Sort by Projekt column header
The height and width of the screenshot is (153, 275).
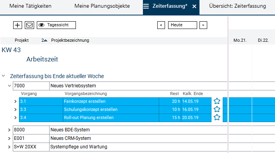click(22, 41)
